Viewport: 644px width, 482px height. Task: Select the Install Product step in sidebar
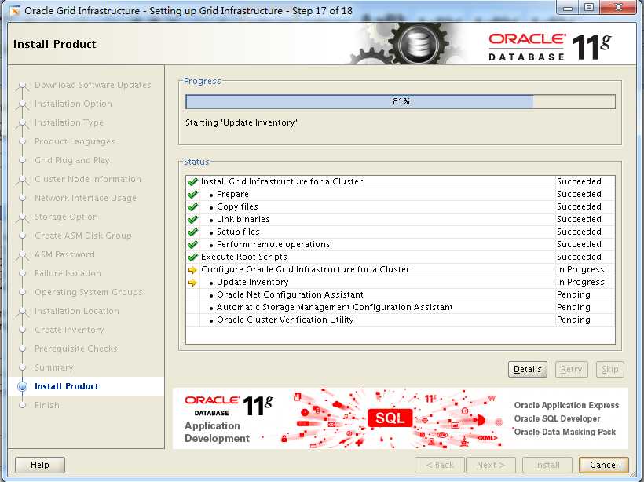pyautogui.click(x=67, y=386)
